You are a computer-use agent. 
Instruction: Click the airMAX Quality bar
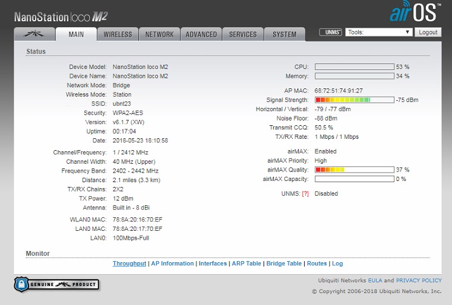tap(354, 170)
